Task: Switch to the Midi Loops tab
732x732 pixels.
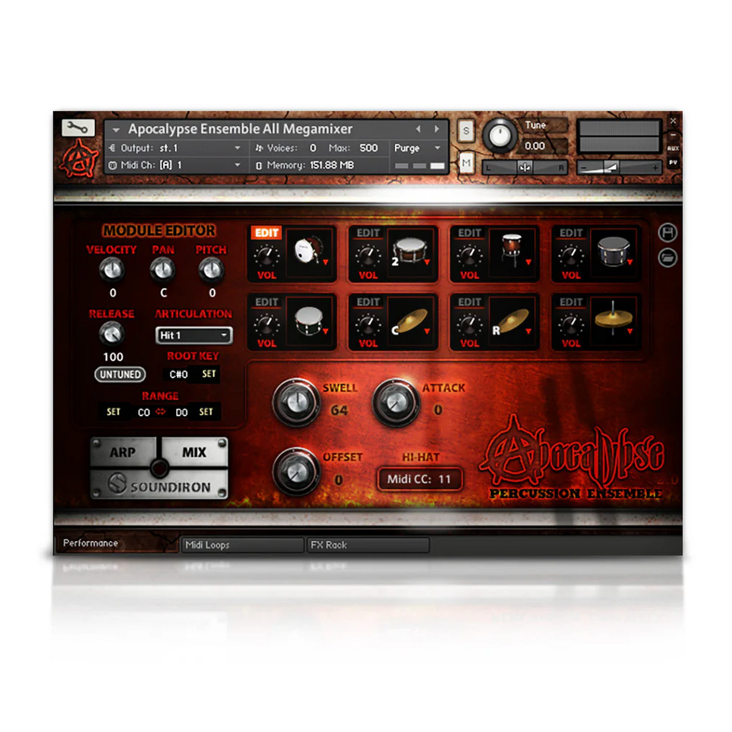Action: coord(242,545)
